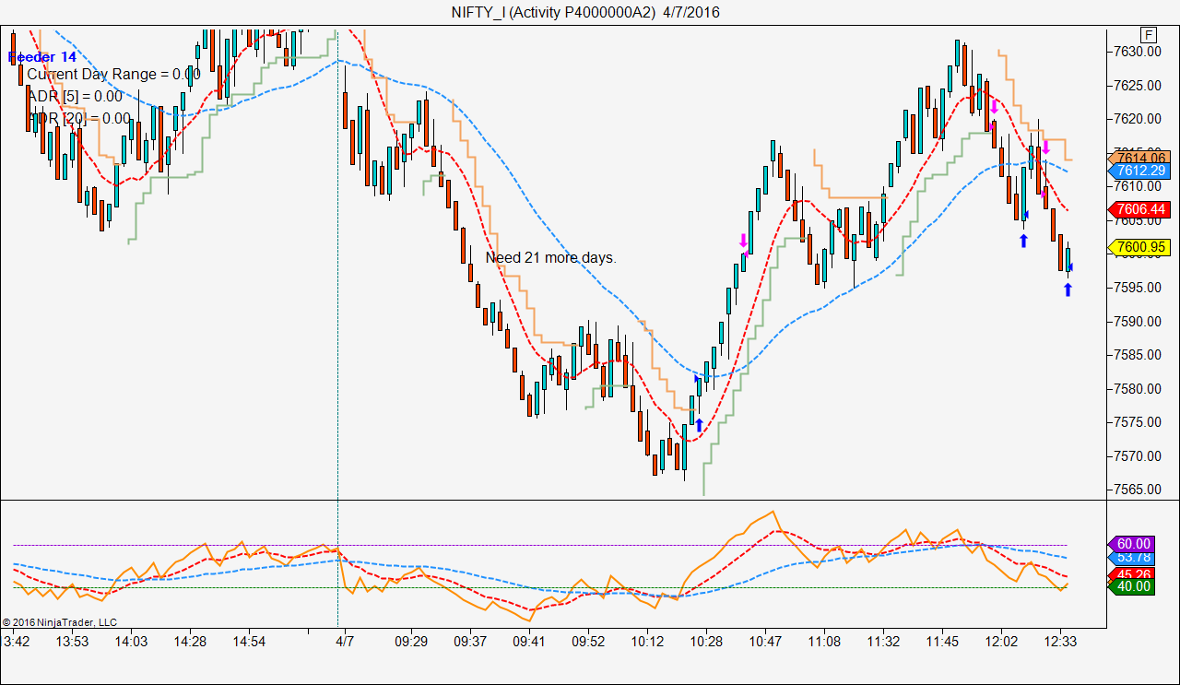Viewport: 1180px width, 685px height.
Task: Click the 10:12 time axis label
Action: [647, 642]
